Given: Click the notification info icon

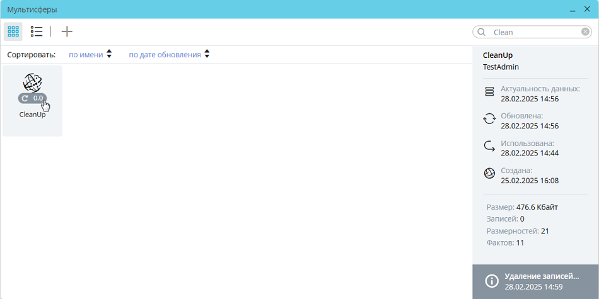Looking at the screenshot, I should pyautogui.click(x=492, y=281).
